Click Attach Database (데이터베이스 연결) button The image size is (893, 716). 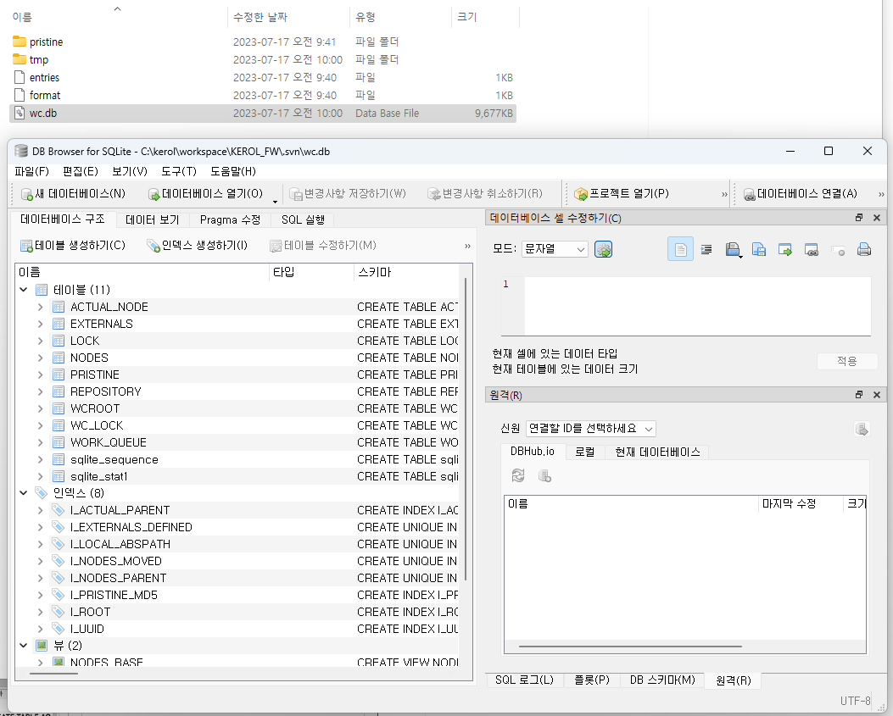point(801,194)
